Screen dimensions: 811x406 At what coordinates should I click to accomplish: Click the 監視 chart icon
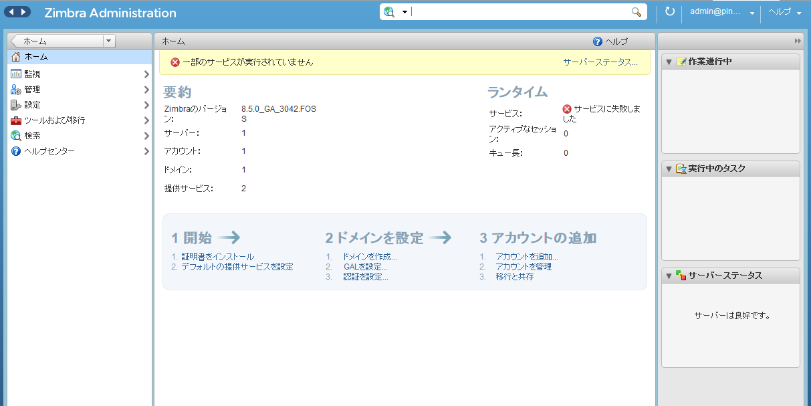click(16, 74)
